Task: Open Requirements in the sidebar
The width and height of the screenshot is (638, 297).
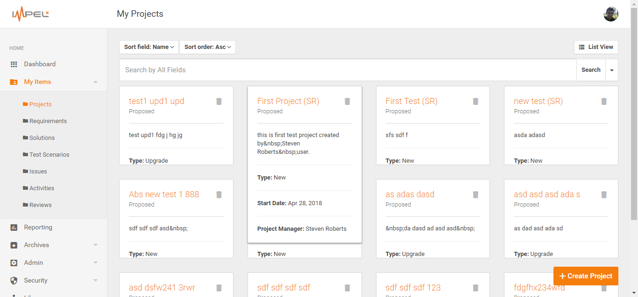Action: [x=48, y=121]
